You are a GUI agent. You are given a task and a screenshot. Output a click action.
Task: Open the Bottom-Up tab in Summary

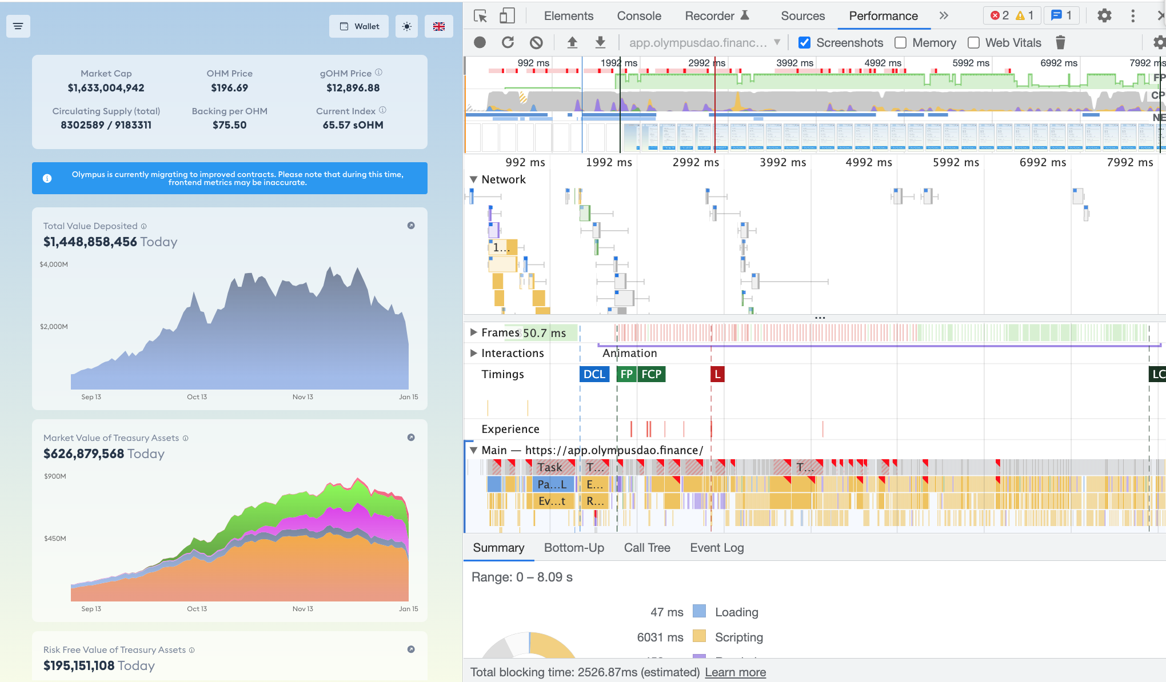(x=574, y=548)
